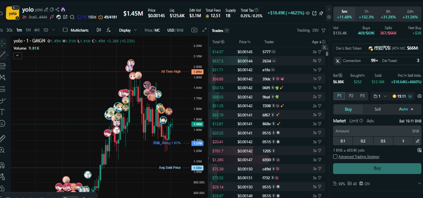Close the trades overlay X button
The image size is (423, 198).
tap(324, 47)
